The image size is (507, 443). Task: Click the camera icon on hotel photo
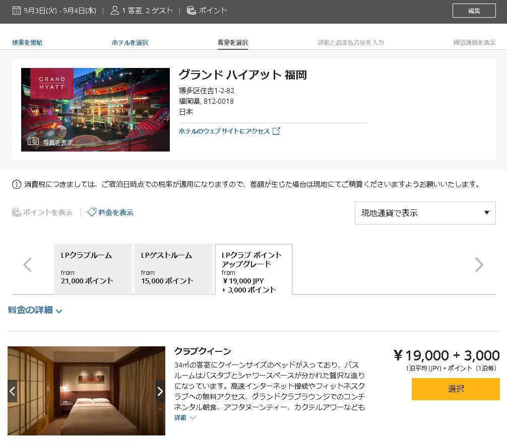point(33,141)
